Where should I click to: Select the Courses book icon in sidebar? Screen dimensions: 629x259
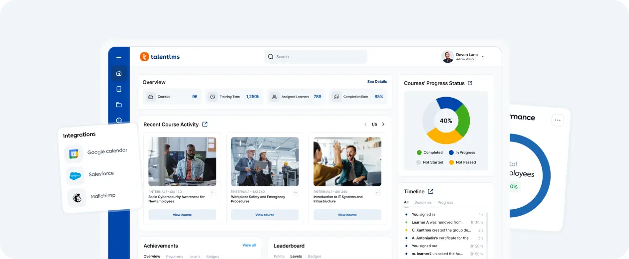point(119,89)
